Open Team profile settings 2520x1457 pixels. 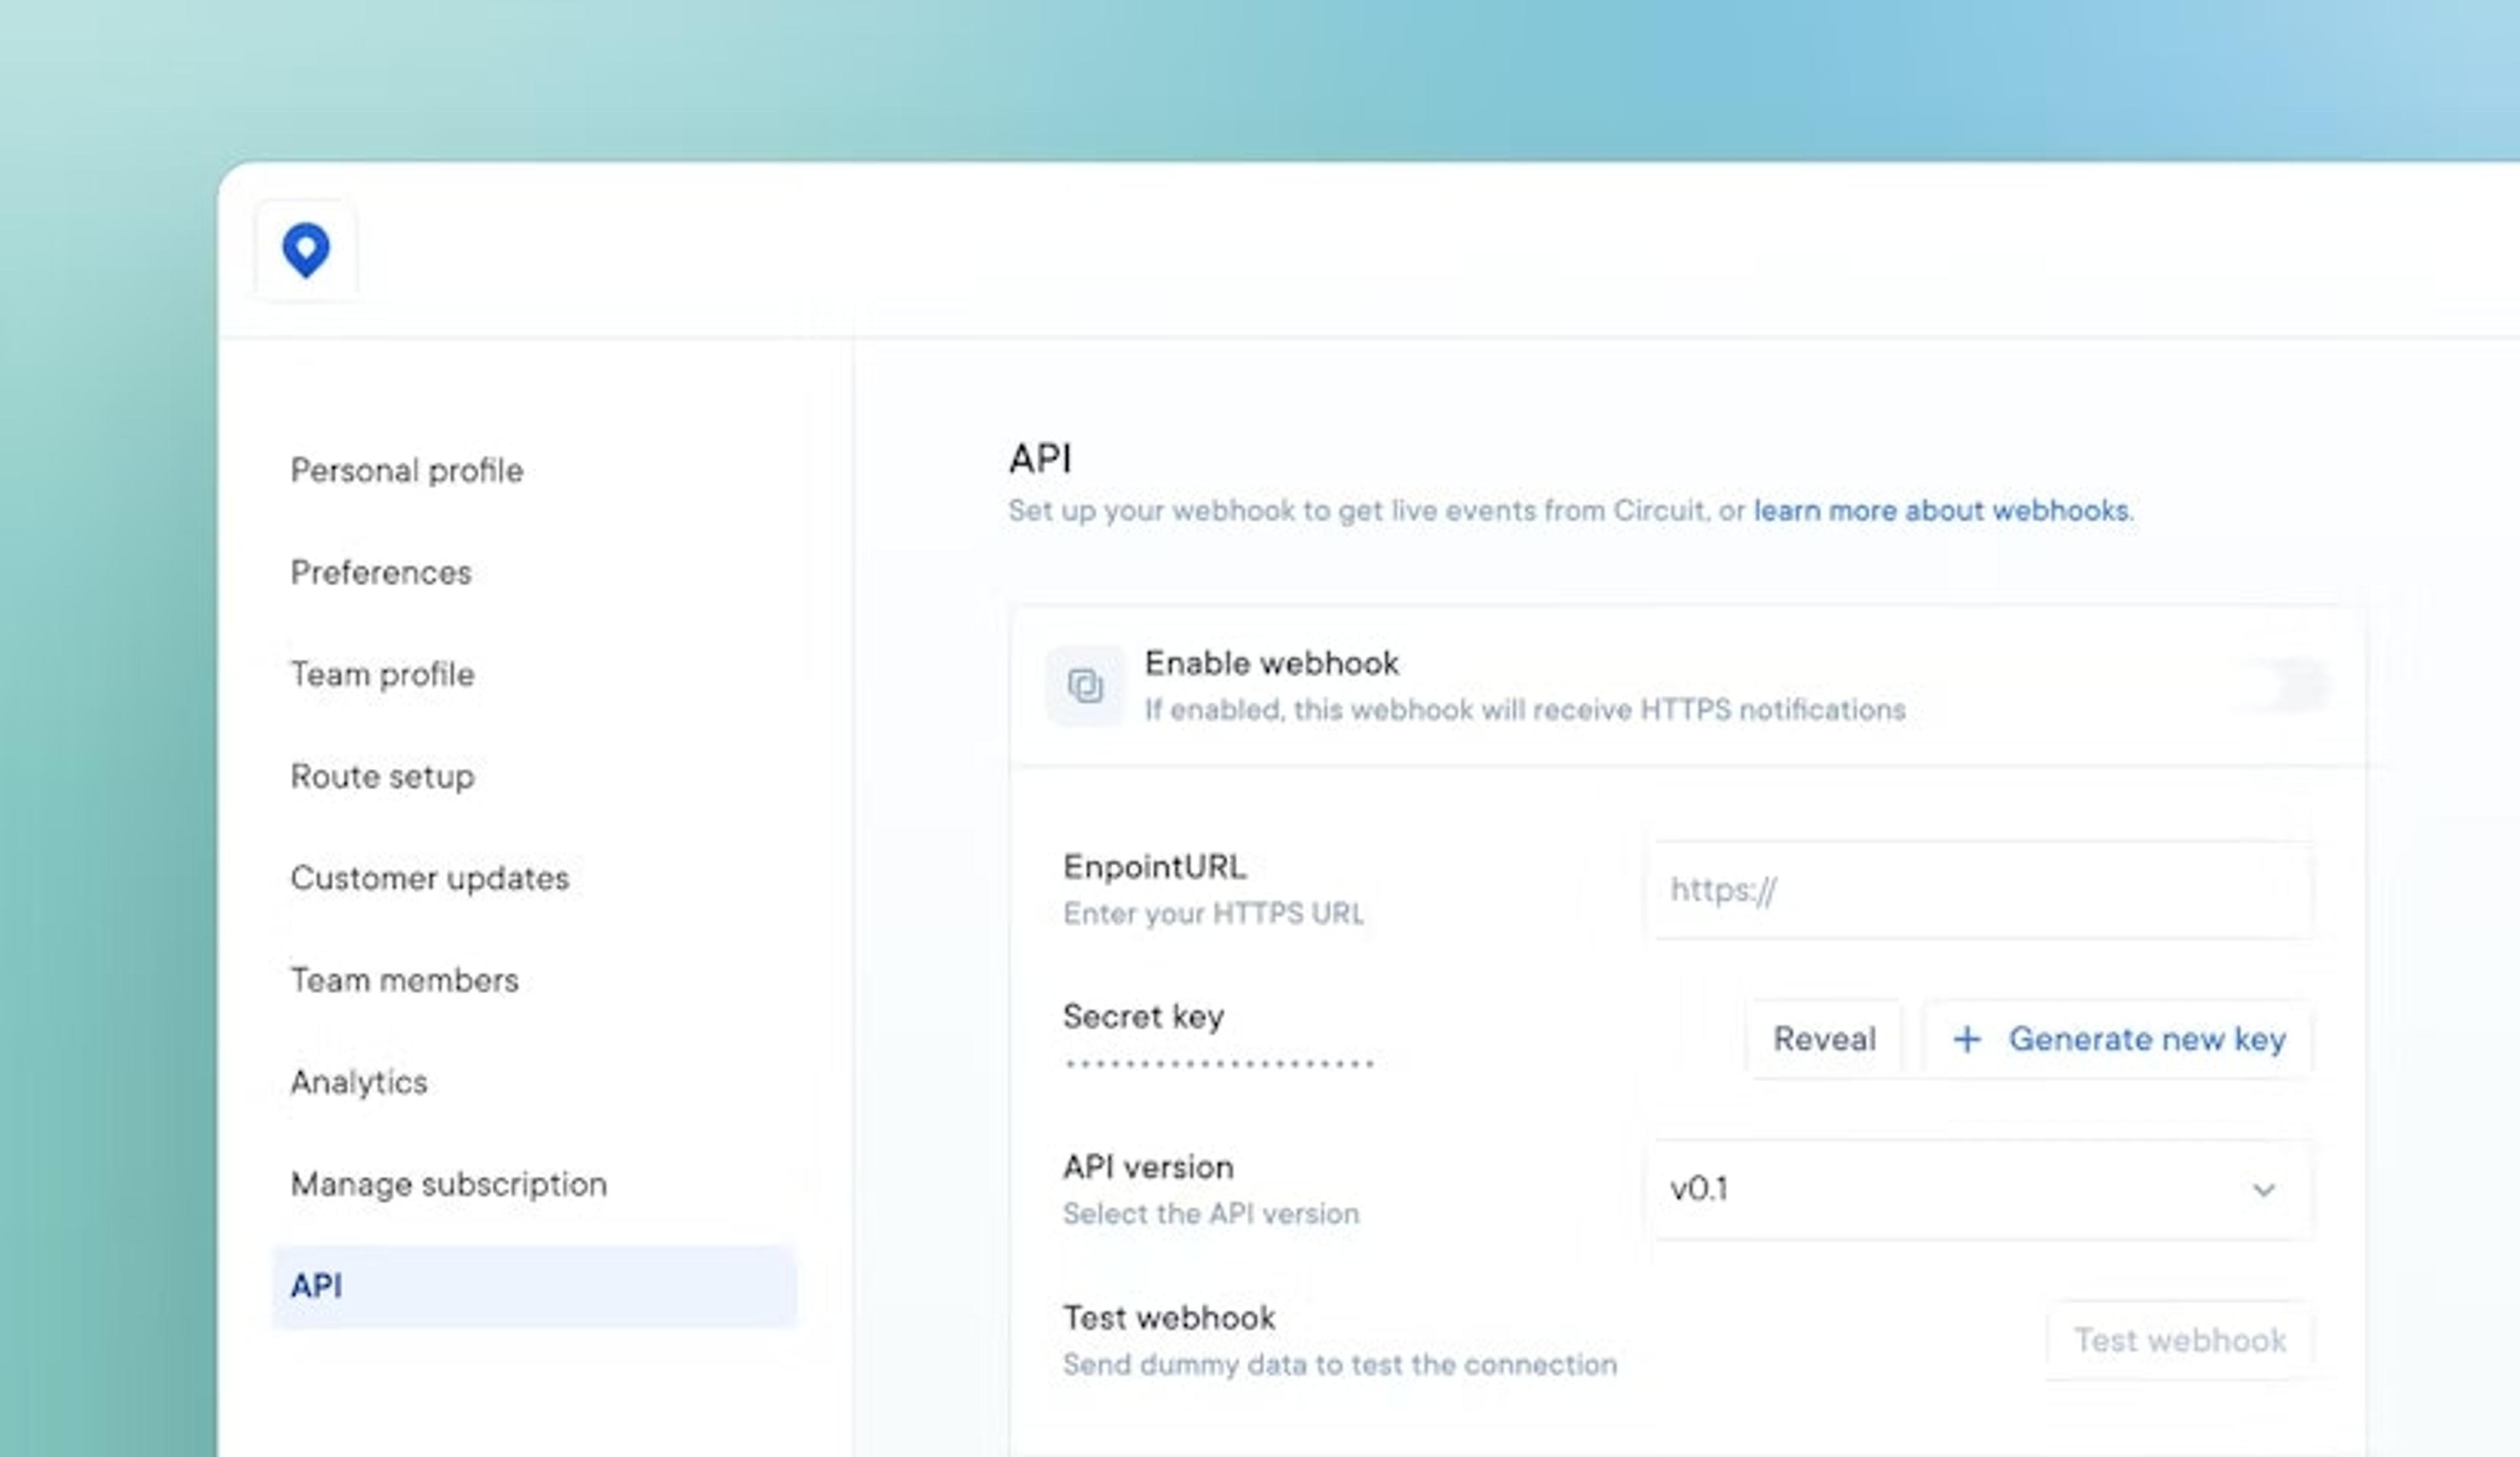pyautogui.click(x=382, y=674)
